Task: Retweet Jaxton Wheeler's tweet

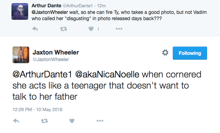Action: click(44, 121)
